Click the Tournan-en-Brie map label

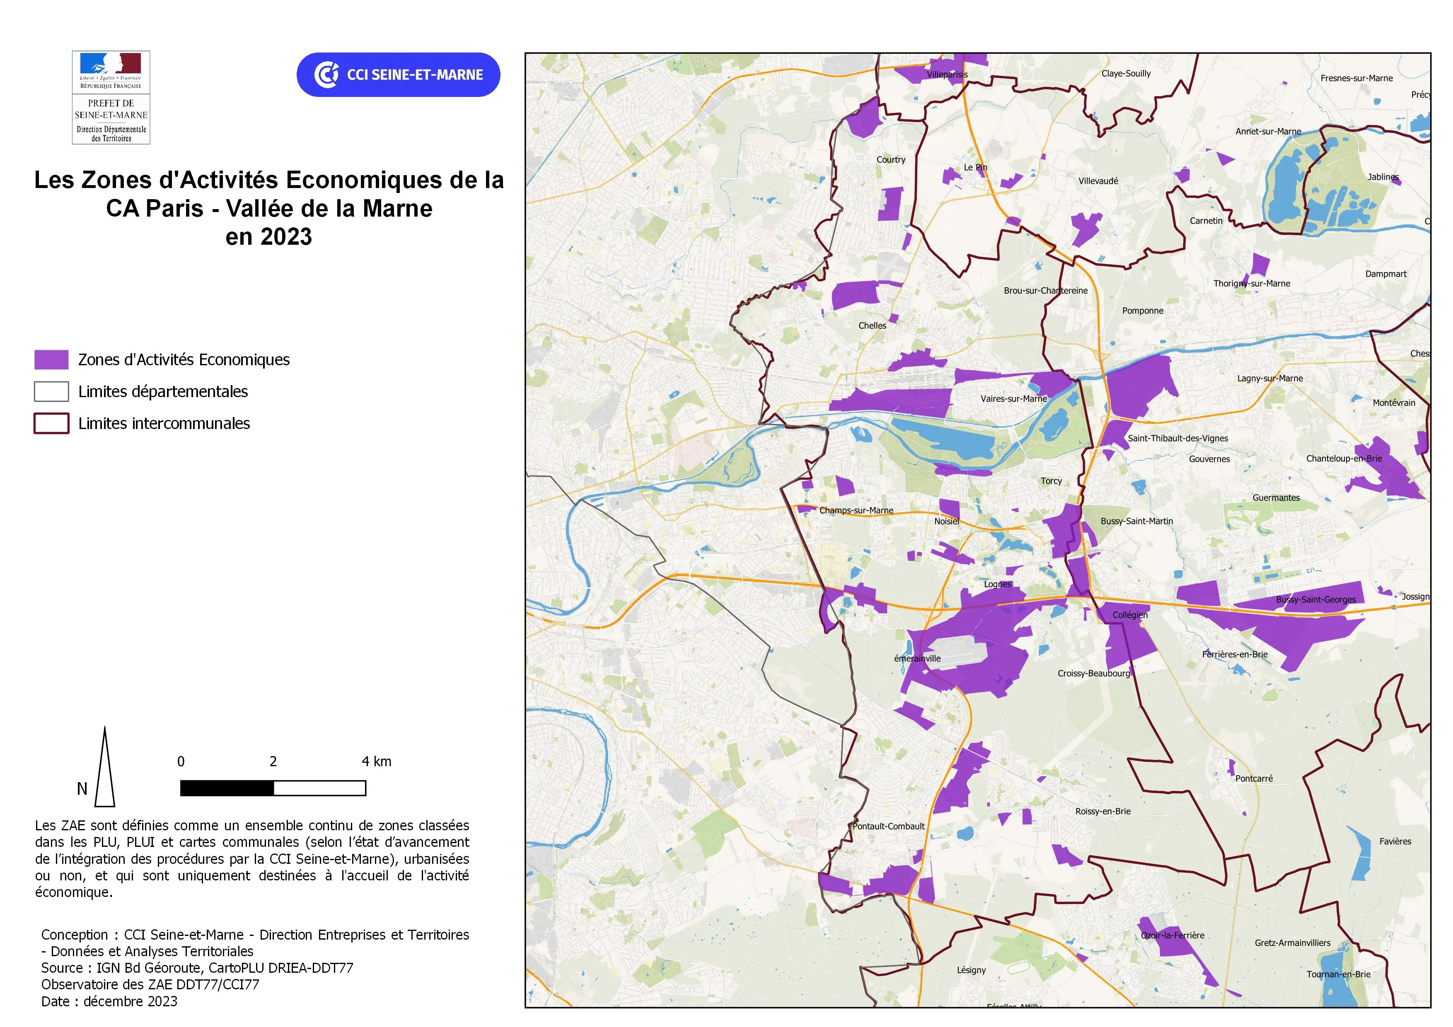[x=1339, y=974]
